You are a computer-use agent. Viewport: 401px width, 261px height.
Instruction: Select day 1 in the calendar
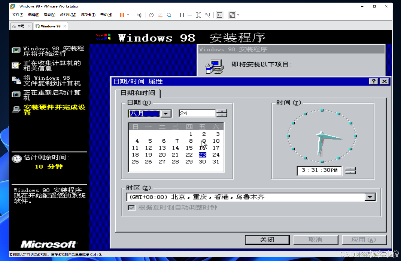point(191,134)
